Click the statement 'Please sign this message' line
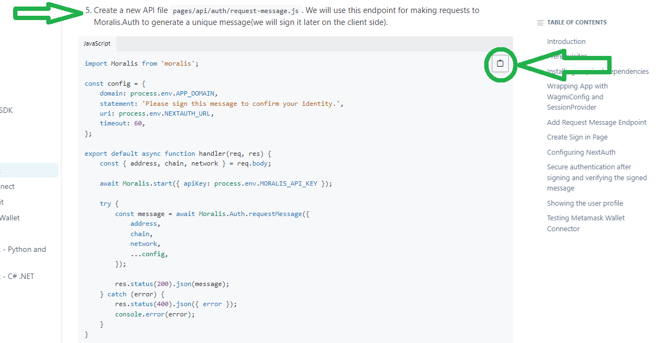660x343 pixels. [x=221, y=104]
